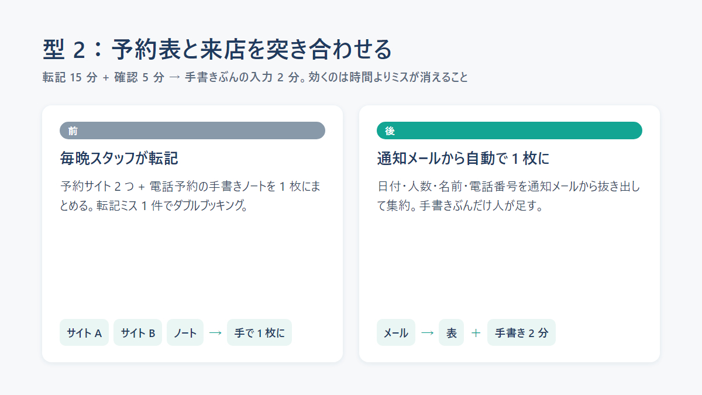Click the subtitle starting 転記 15 分
The image size is (702, 395).
(255, 77)
